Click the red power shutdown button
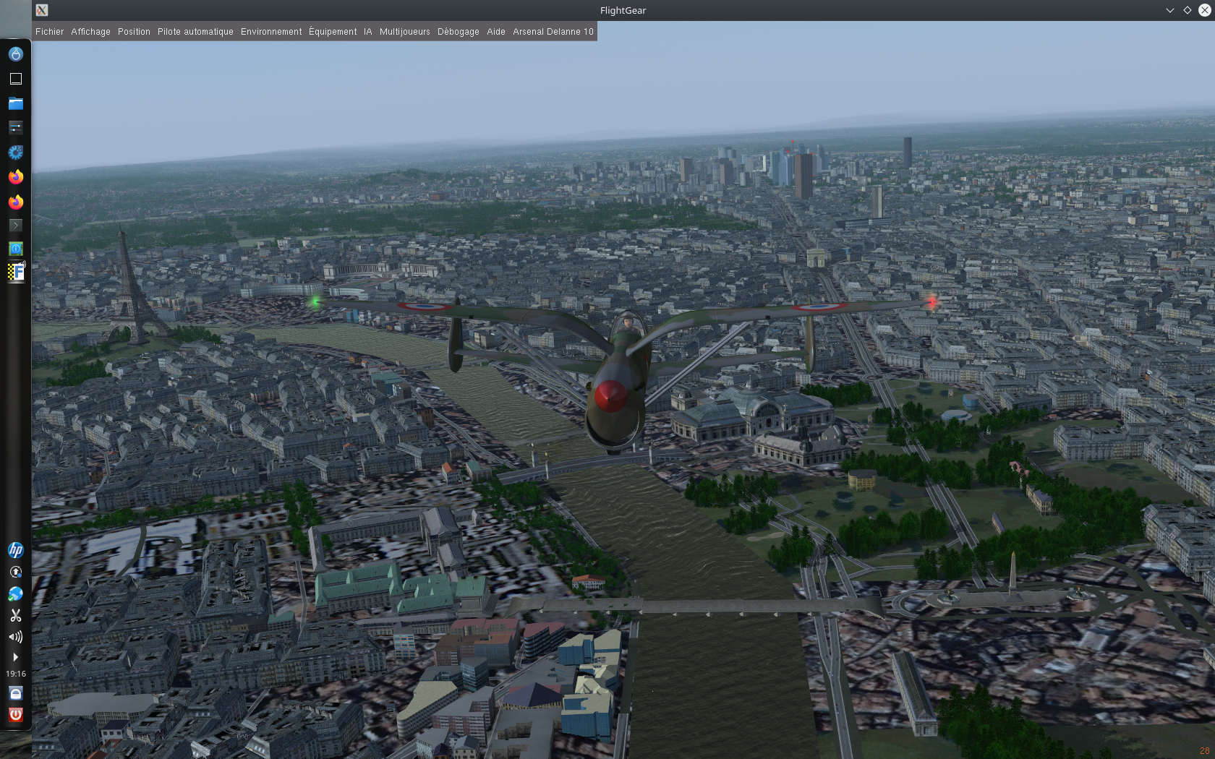1215x759 pixels. pos(15,715)
